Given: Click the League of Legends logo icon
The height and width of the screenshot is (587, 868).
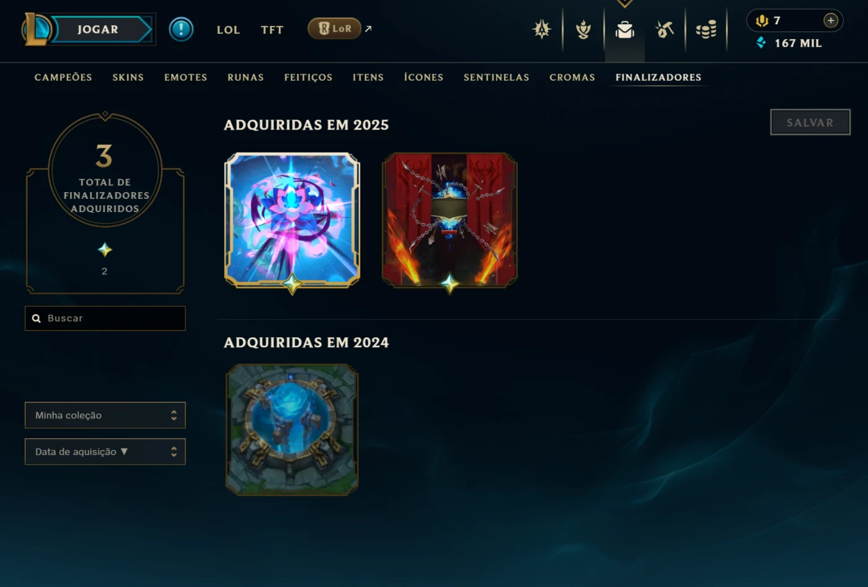Looking at the screenshot, I should point(36,29).
